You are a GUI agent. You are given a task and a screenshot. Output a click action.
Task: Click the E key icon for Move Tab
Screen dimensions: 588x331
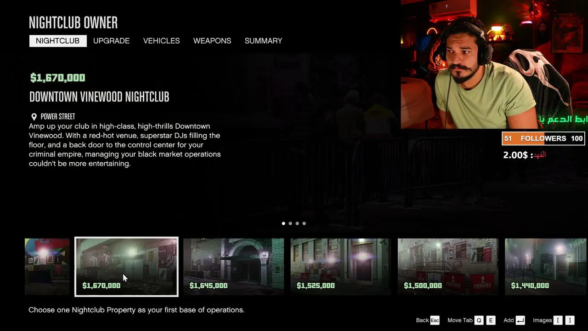(x=491, y=320)
